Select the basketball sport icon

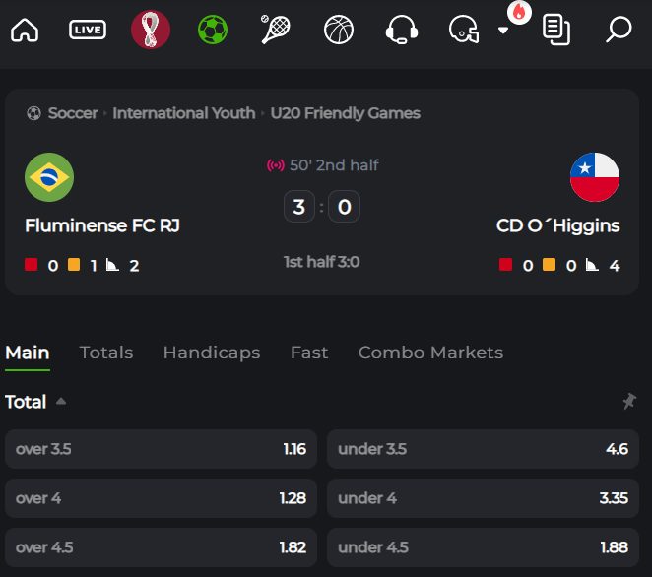(x=339, y=30)
